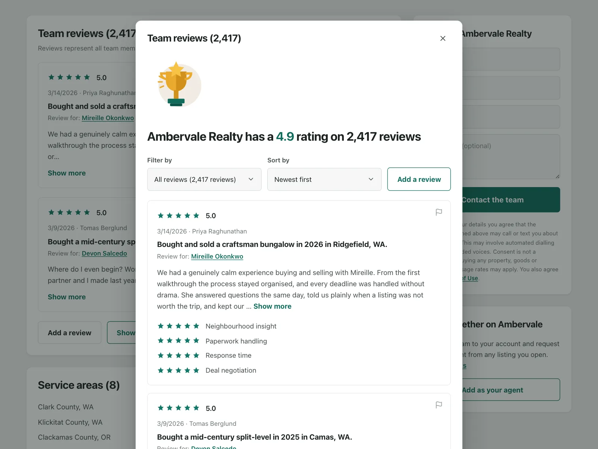The width and height of the screenshot is (598, 449).
Task: Click Show more under Priya's background review
Action: (x=67, y=173)
